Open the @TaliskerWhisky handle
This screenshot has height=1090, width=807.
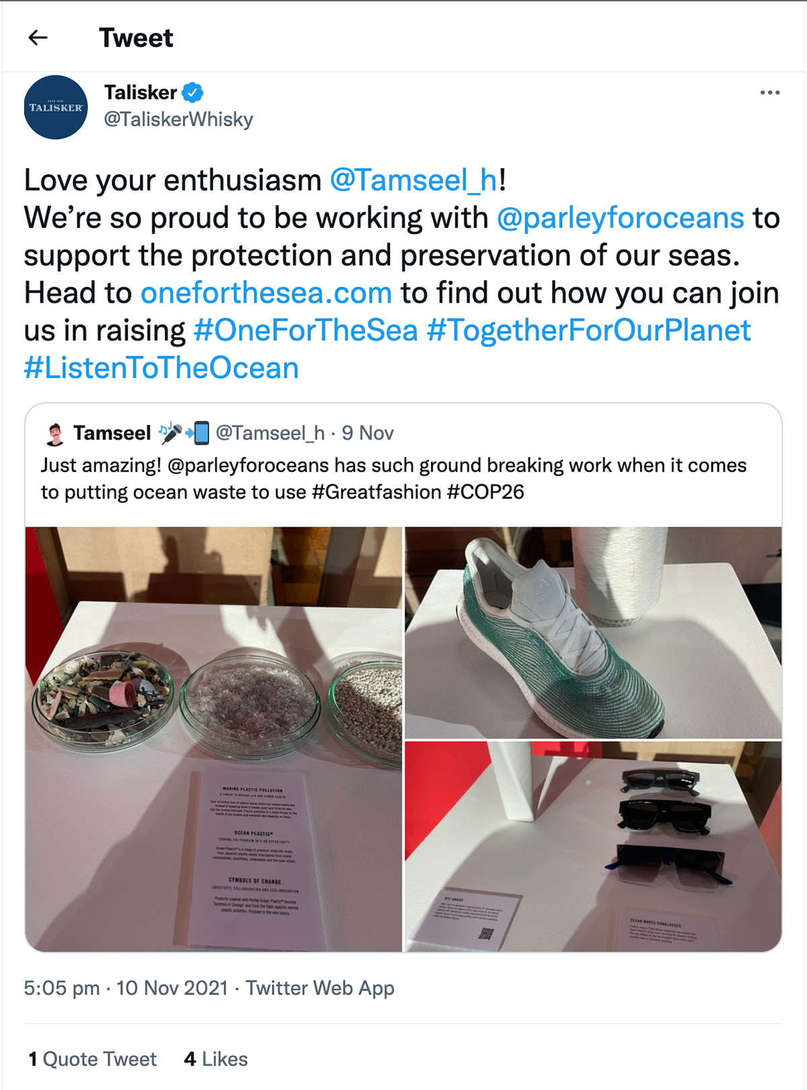point(178,120)
